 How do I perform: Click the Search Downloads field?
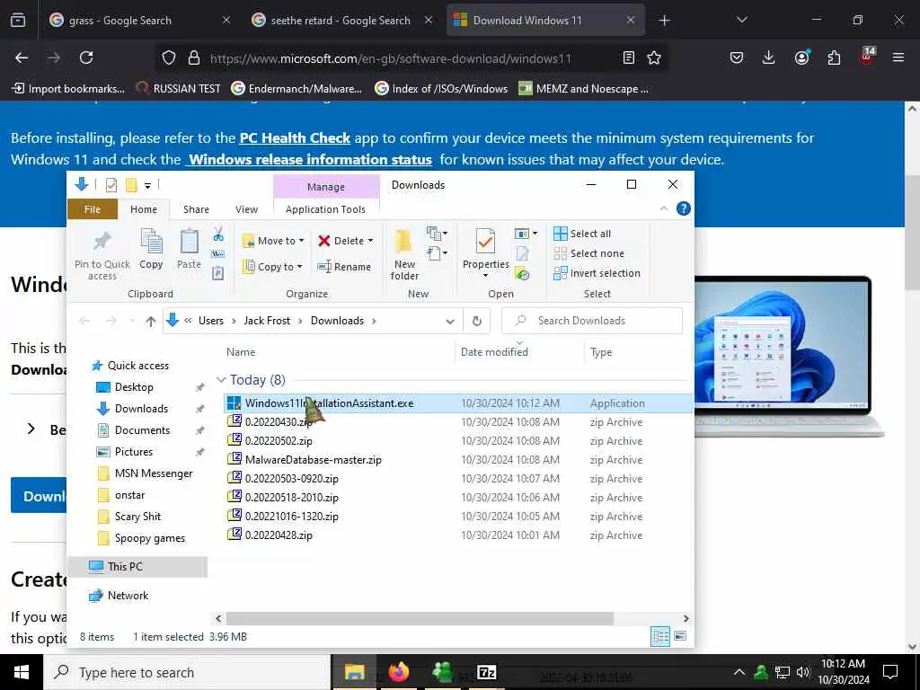pyautogui.click(x=592, y=321)
